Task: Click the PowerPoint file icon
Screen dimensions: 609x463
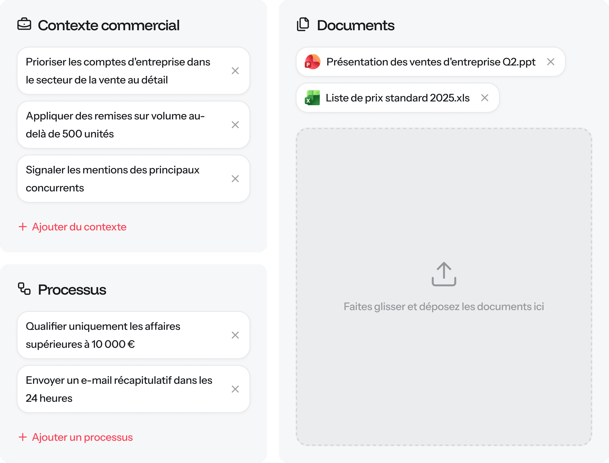Action: (312, 62)
